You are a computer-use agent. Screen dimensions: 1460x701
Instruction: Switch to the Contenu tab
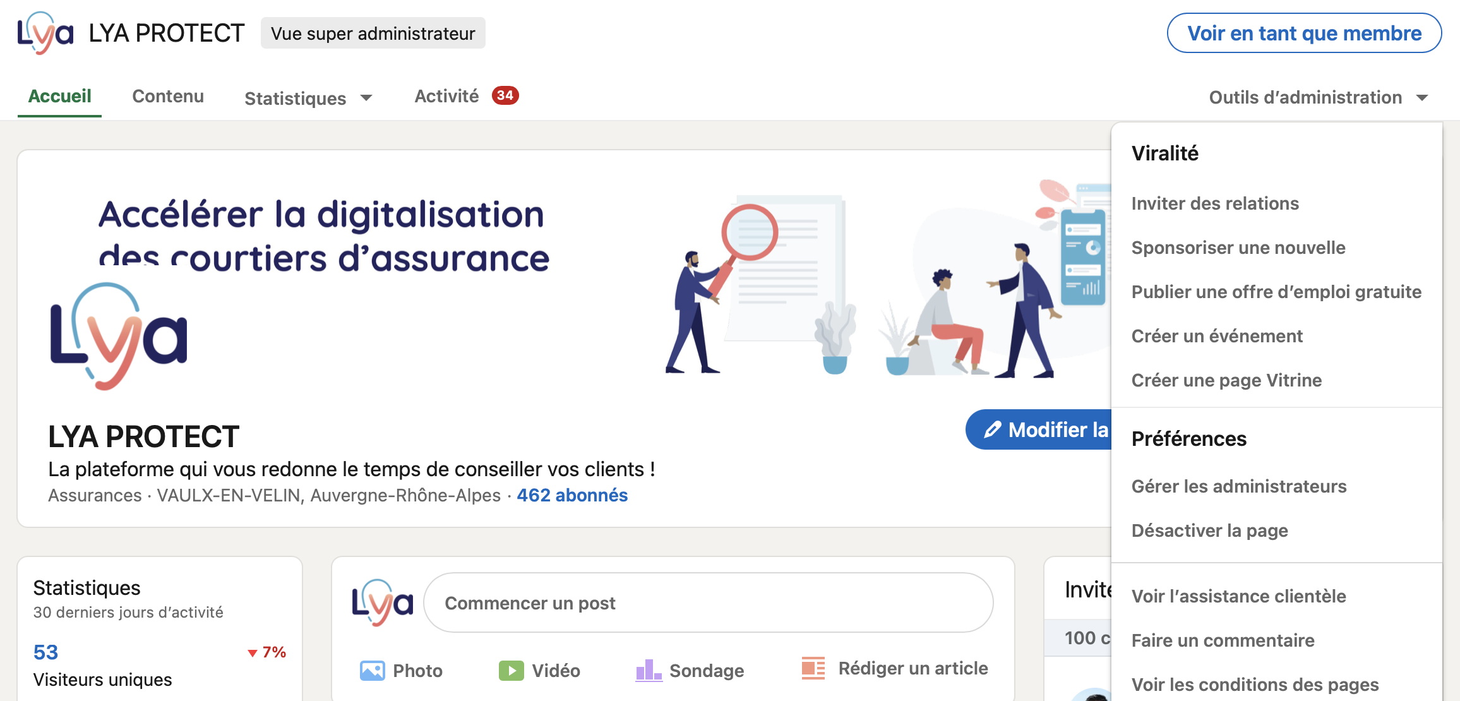pyautogui.click(x=168, y=96)
